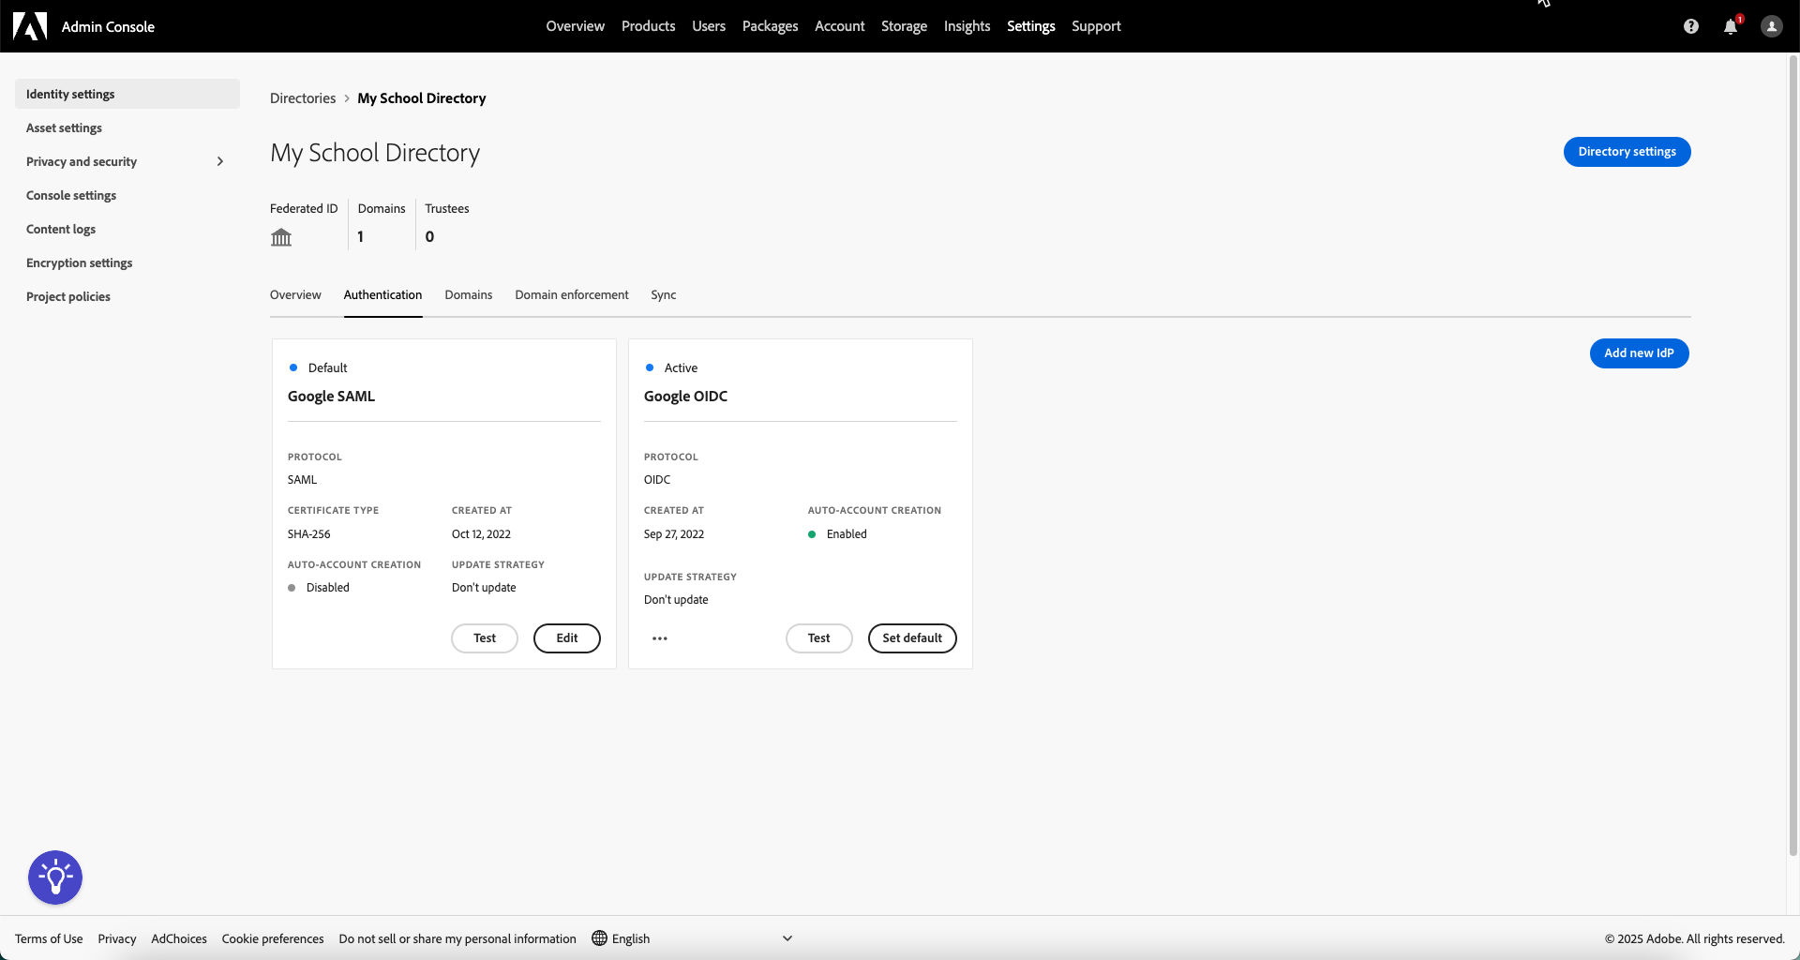Open Privacy footer link
The height and width of the screenshot is (960, 1800).
[117, 938]
